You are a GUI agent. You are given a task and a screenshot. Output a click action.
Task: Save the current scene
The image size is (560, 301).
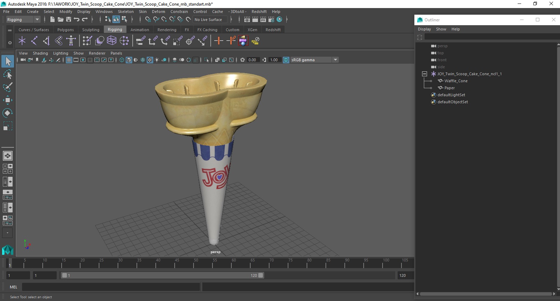[69, 20]
